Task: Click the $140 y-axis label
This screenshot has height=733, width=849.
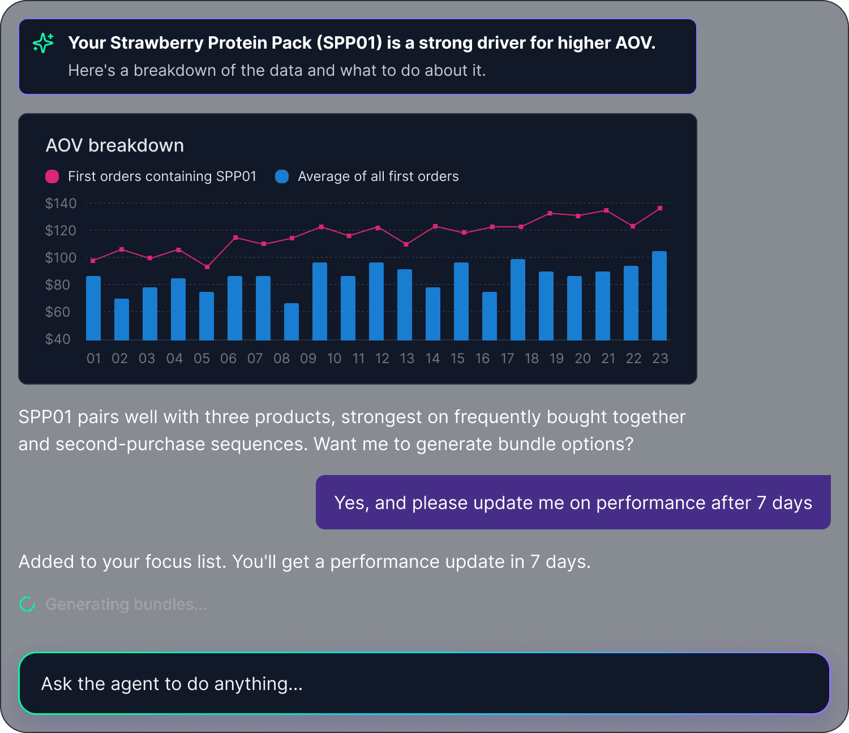Action: [61, 203]
